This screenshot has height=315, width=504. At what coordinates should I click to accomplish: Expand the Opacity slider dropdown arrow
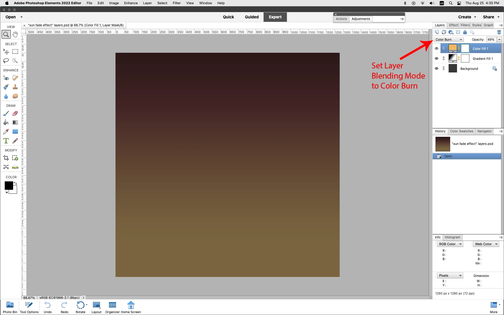pyautogui.click(x=499, y=40)
